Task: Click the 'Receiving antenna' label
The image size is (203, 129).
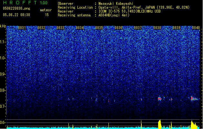Action: pyautogui.click(x=74, y=15)
